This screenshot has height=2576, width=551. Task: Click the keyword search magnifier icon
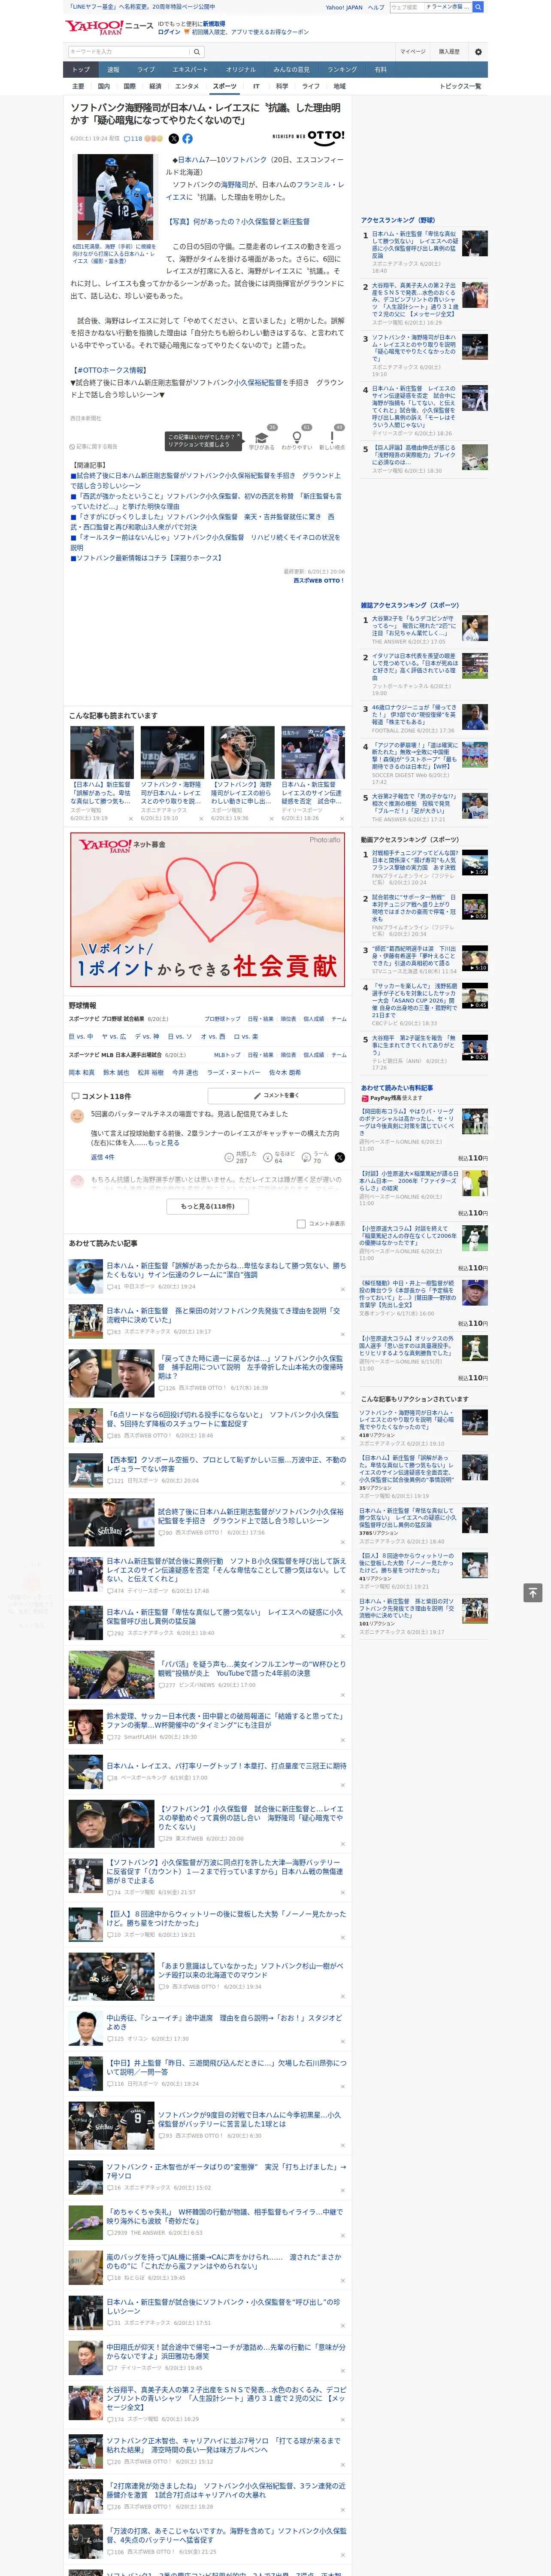click(x=197, y=51)
